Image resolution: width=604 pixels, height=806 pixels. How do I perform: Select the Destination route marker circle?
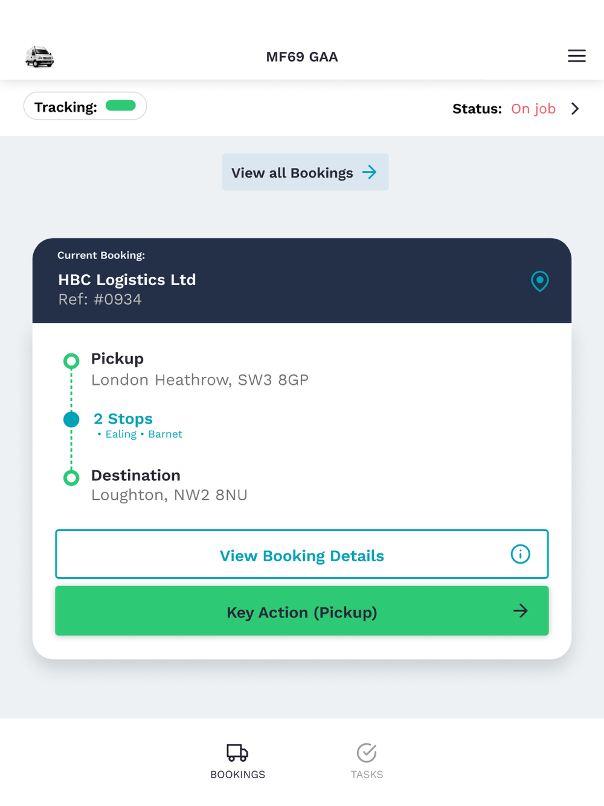click(x=71, y=478)
